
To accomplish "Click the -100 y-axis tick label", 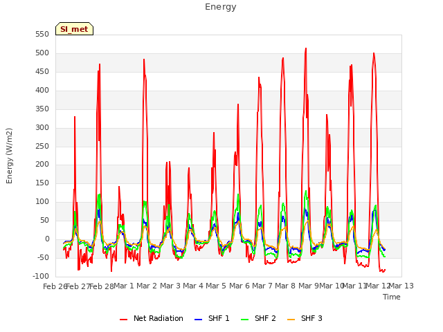I will [x=41, y=276].
